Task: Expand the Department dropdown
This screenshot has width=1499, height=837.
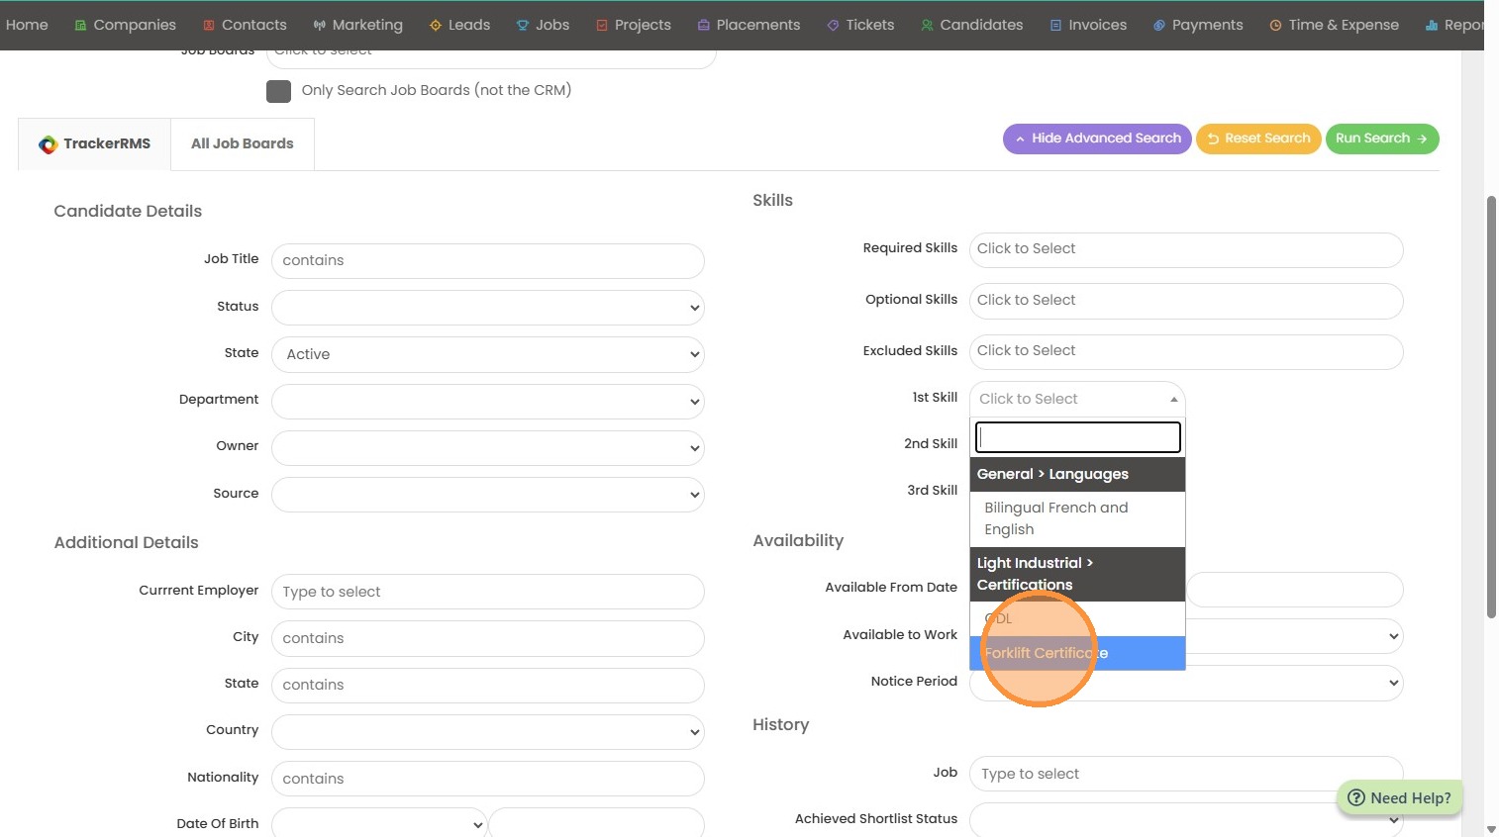Action: tap(487, 402)
